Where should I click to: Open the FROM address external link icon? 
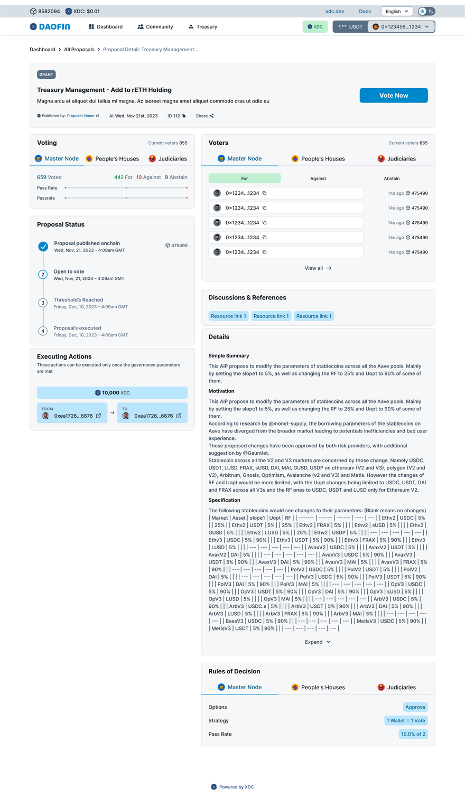pyautogui.click(x=98, y=416)
